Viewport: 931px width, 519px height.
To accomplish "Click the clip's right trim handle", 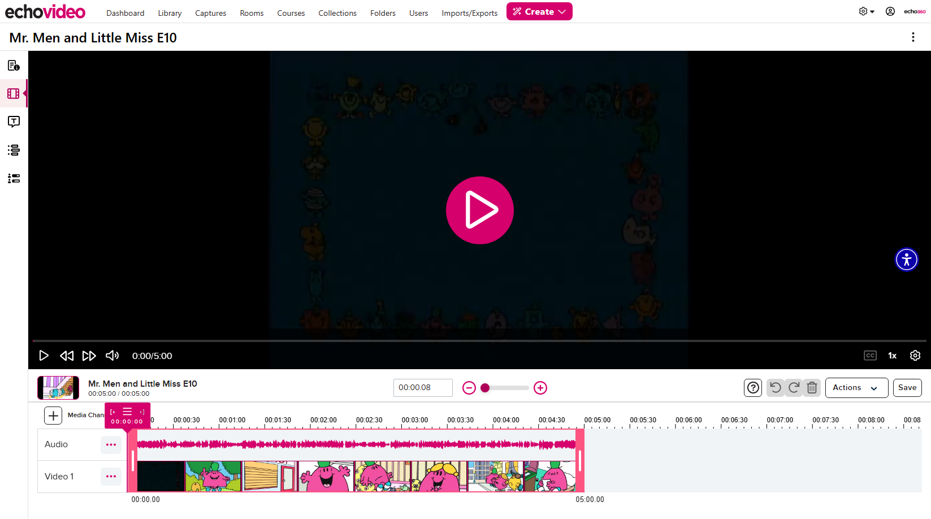I will pyautogui.click(x=580, y=461).
